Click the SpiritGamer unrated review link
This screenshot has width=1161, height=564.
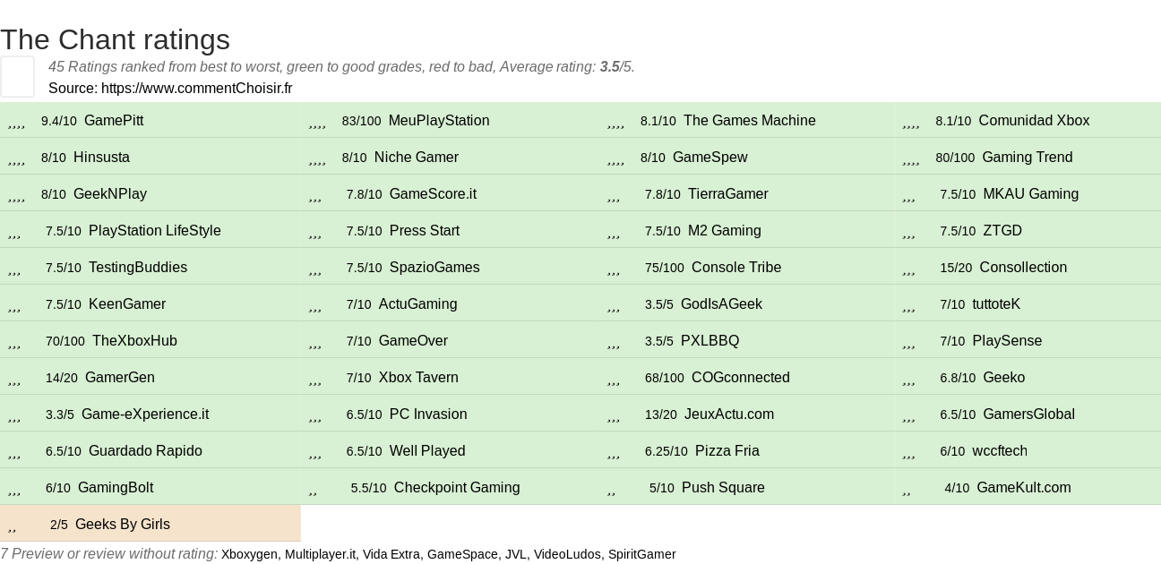point(641,554)
